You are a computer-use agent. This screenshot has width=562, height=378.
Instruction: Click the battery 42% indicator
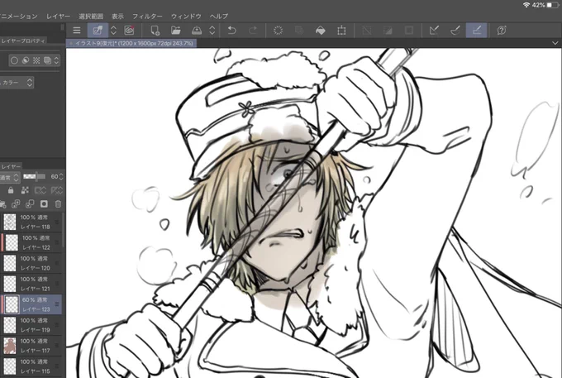pos(545,5)
